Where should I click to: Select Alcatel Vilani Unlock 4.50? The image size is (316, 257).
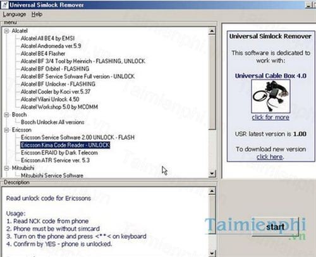[x=50, y=99]
